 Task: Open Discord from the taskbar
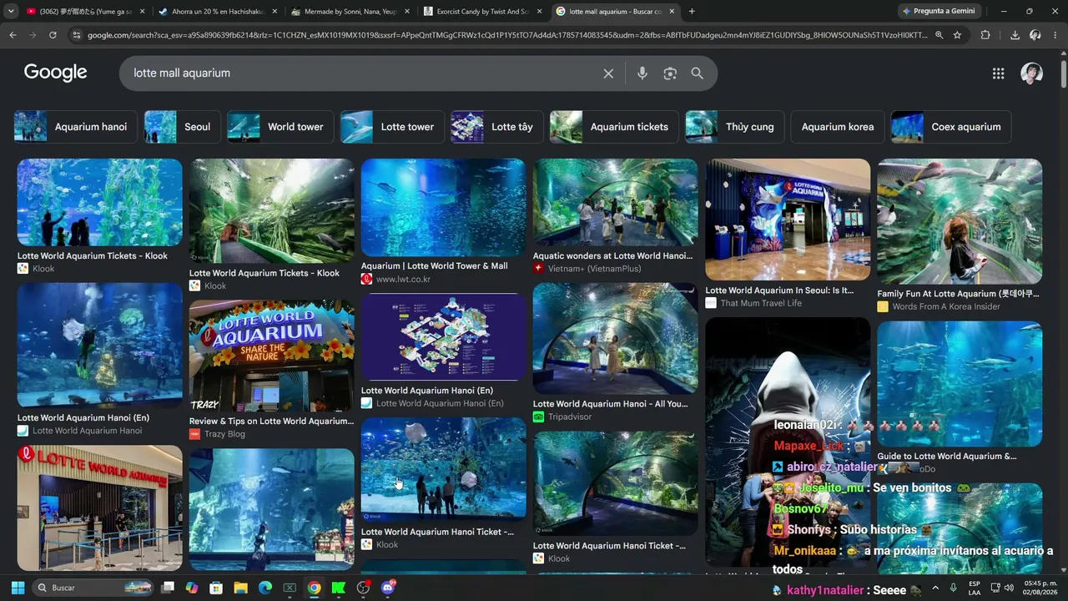(x=388, y=588)
